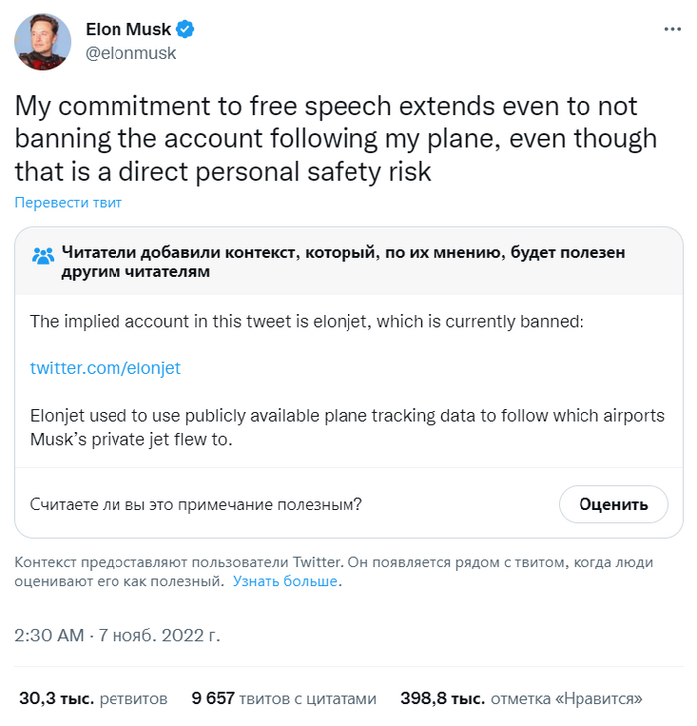Show the 398,8 тыс. likes list
This screenshot has height=726, width=697.
(522, 698)
